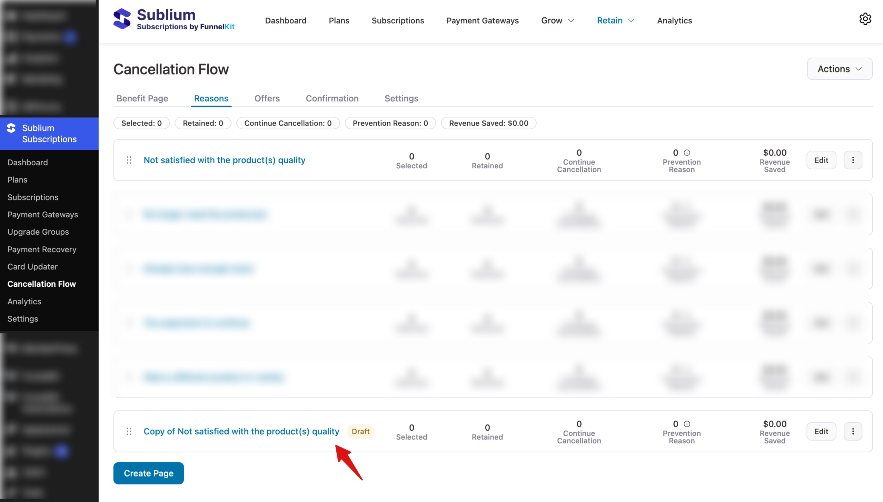The width and height of the screenshot is (883, 502).
Task: Open three-dot menu for first reason
Action: pyautogui.click(x=853, y=160)
